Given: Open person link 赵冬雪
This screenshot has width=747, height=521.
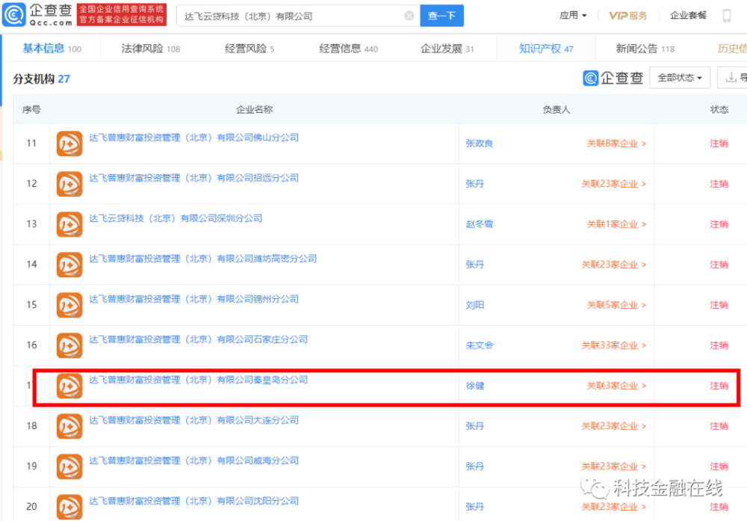Looking at the screenshot, I should [x=480, y=224].
